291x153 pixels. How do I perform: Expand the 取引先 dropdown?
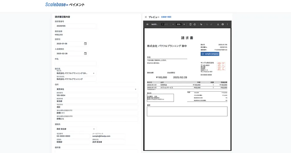(x=94, y=73)
